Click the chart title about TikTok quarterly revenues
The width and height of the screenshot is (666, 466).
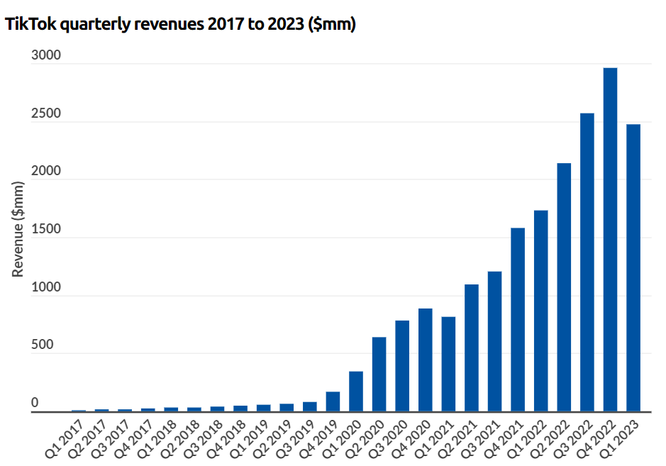[x=180, y=25]
